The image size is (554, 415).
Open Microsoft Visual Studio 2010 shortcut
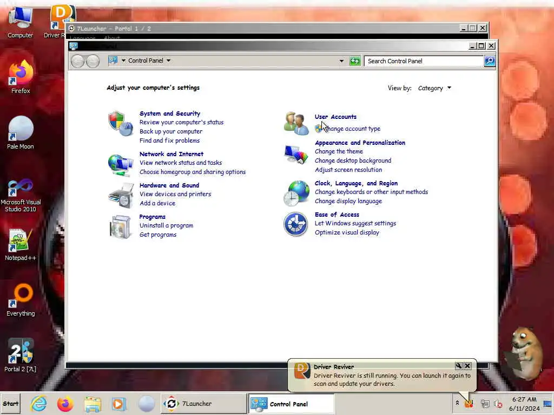coord(21,195)
